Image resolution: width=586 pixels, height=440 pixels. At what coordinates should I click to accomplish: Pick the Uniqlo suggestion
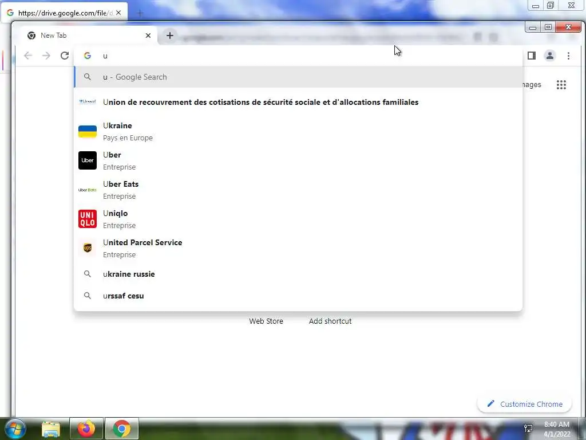click(298, 219)
